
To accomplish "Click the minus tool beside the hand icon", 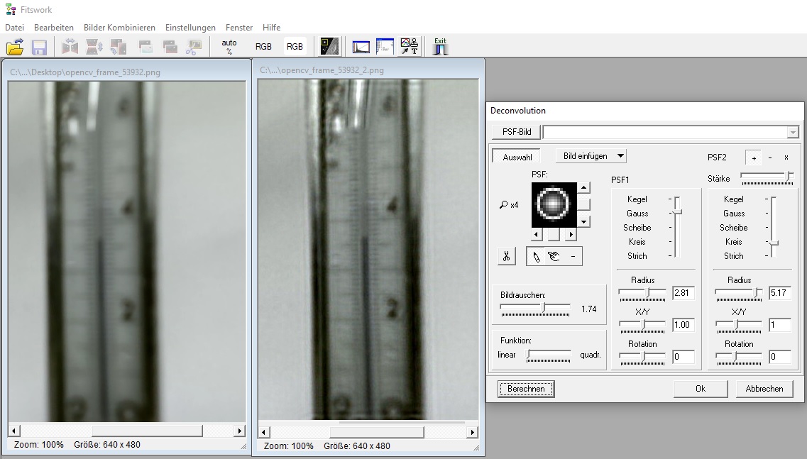I will 573,256.
